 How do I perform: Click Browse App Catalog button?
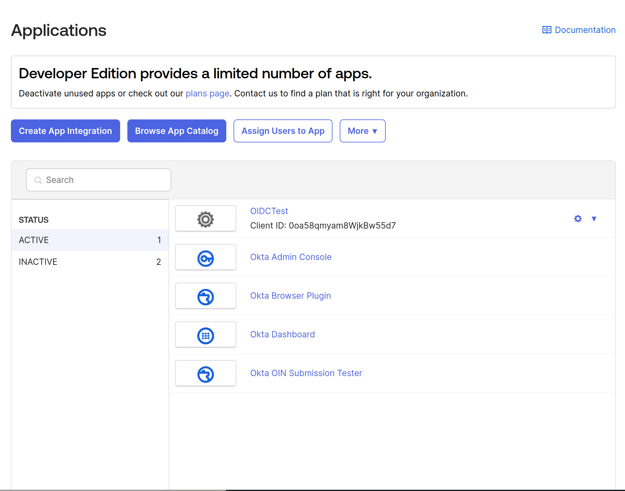click(x=177, y=131)
